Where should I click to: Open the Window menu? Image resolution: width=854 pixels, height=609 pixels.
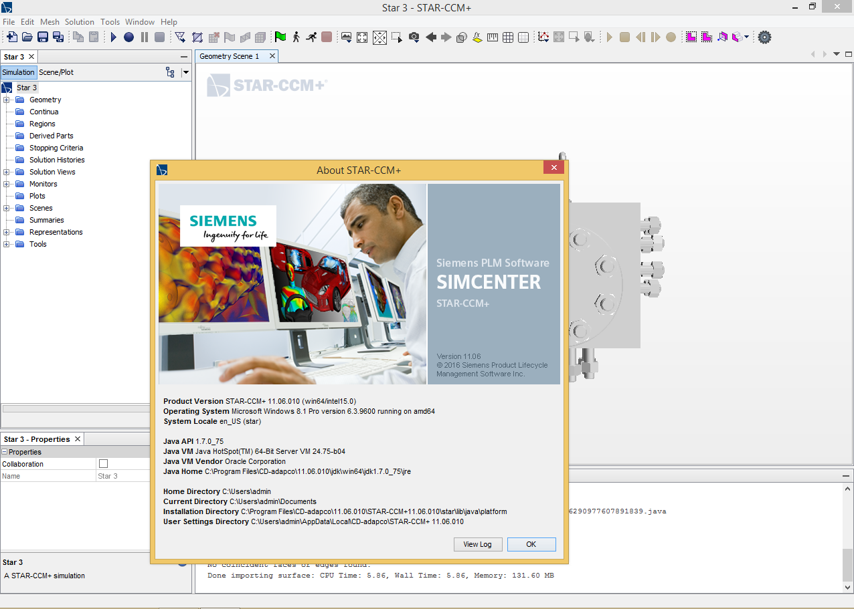(x=140, y=22)
